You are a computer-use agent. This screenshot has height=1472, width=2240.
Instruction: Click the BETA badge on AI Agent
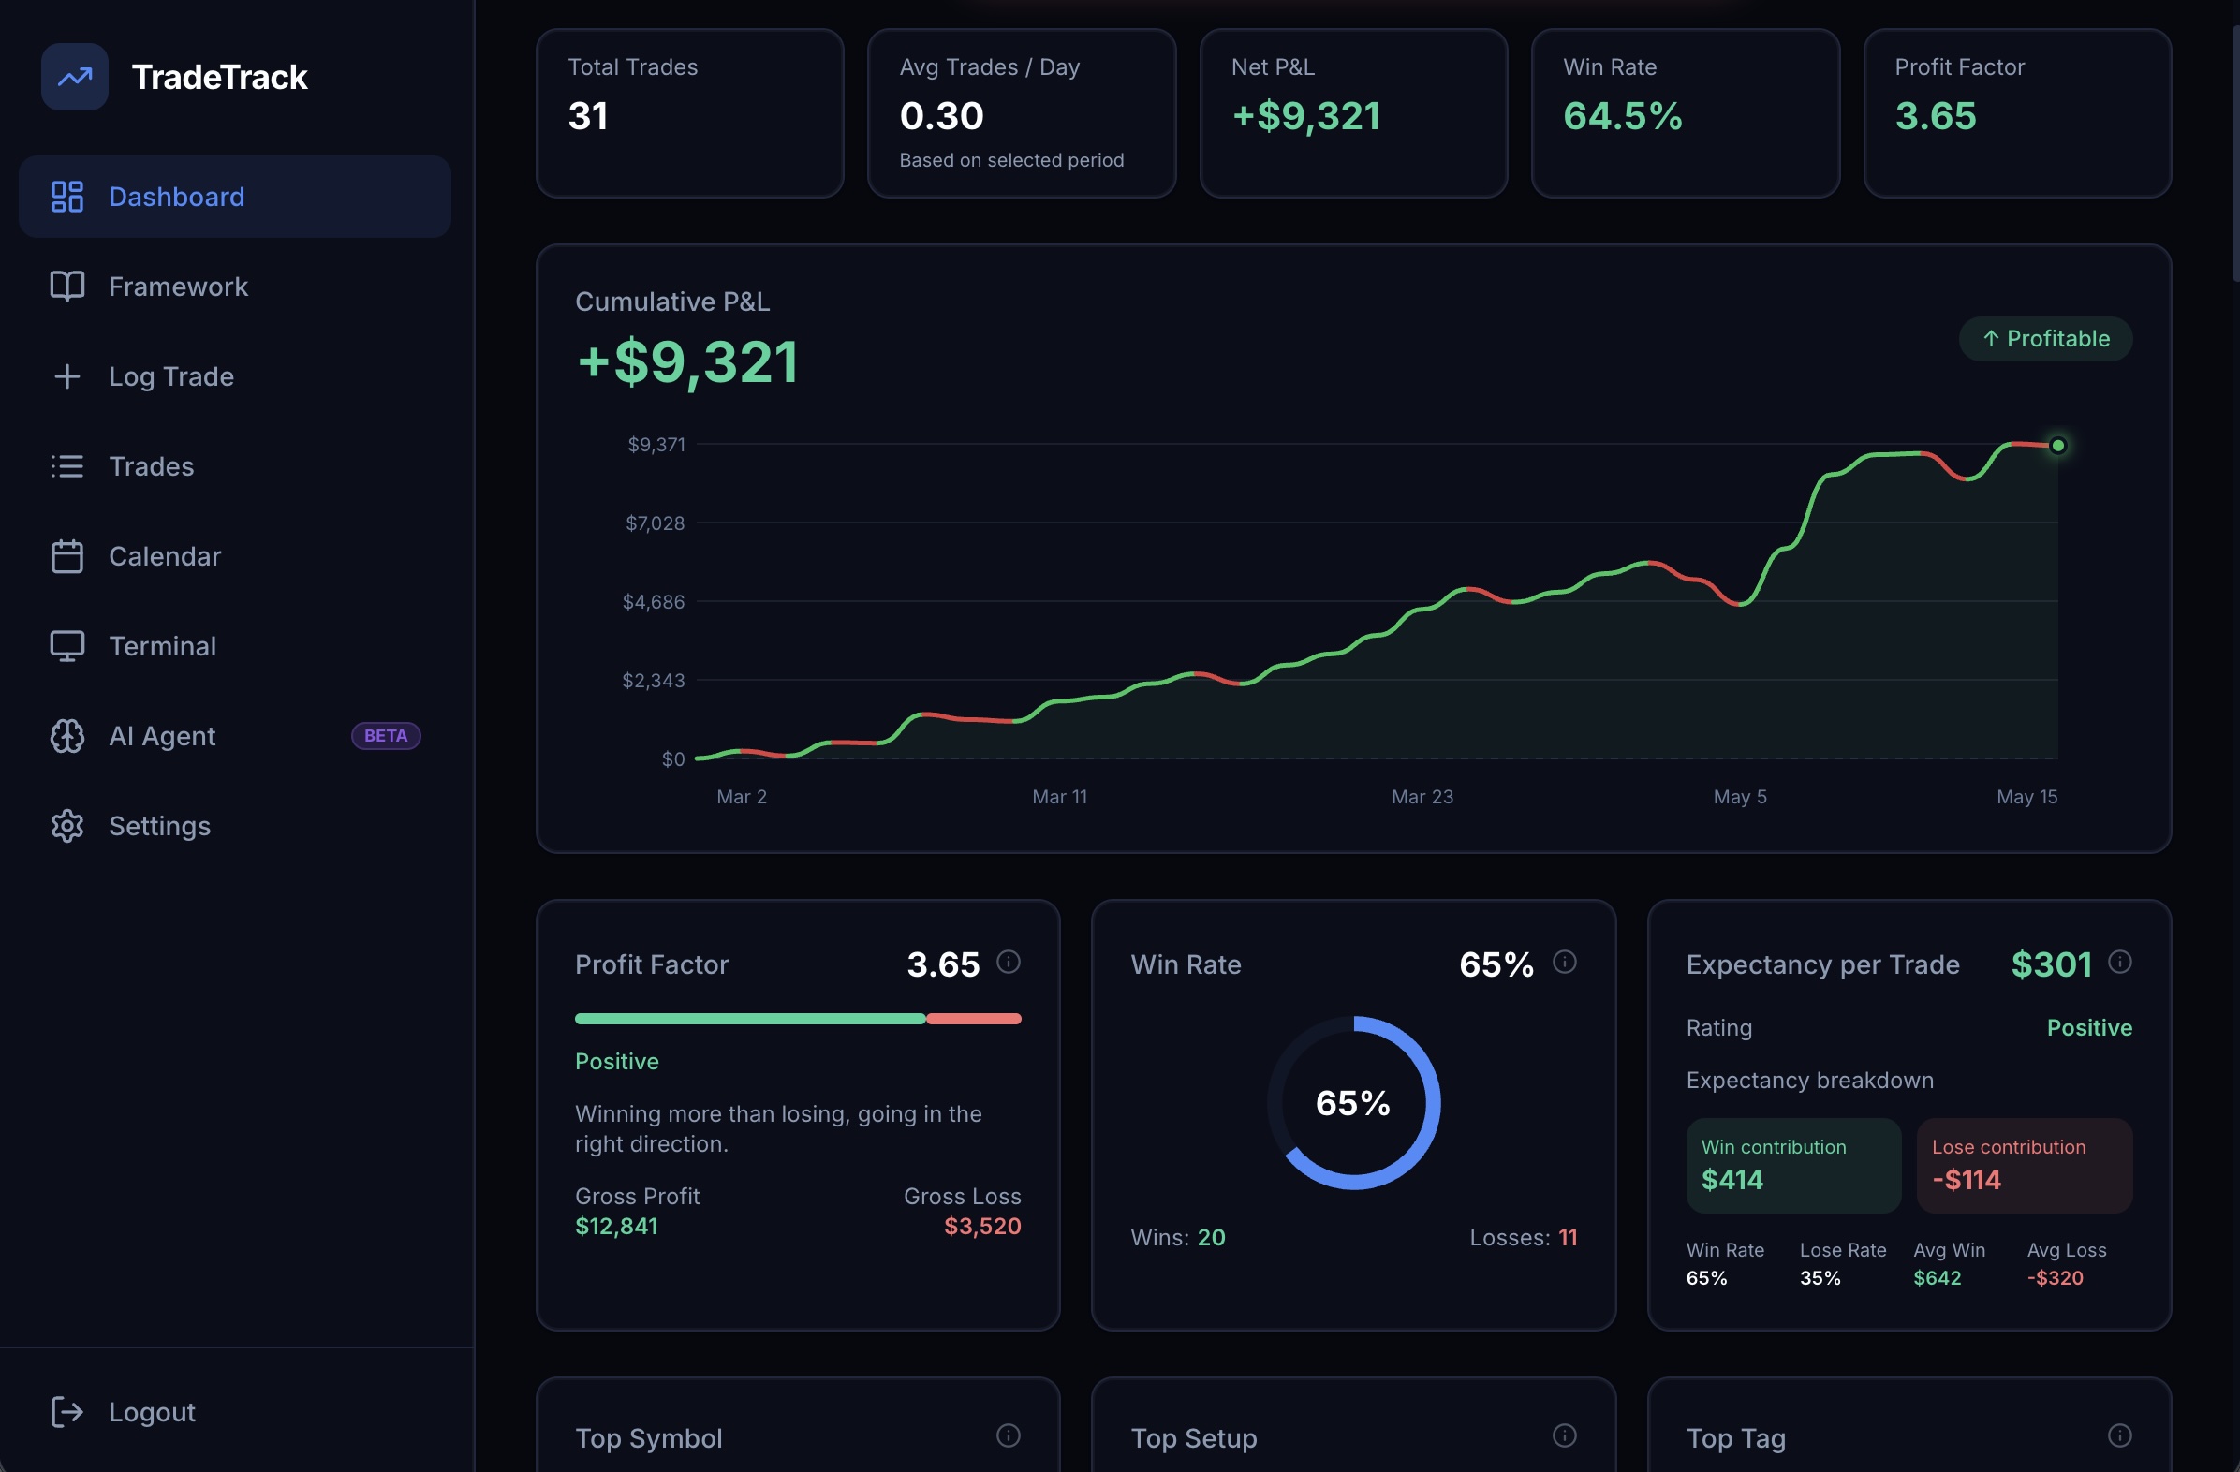[386, 736]
